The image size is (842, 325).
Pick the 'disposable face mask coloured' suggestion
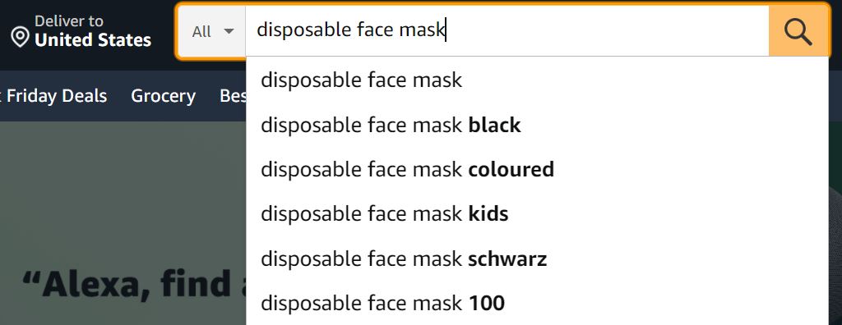[537, 170]
